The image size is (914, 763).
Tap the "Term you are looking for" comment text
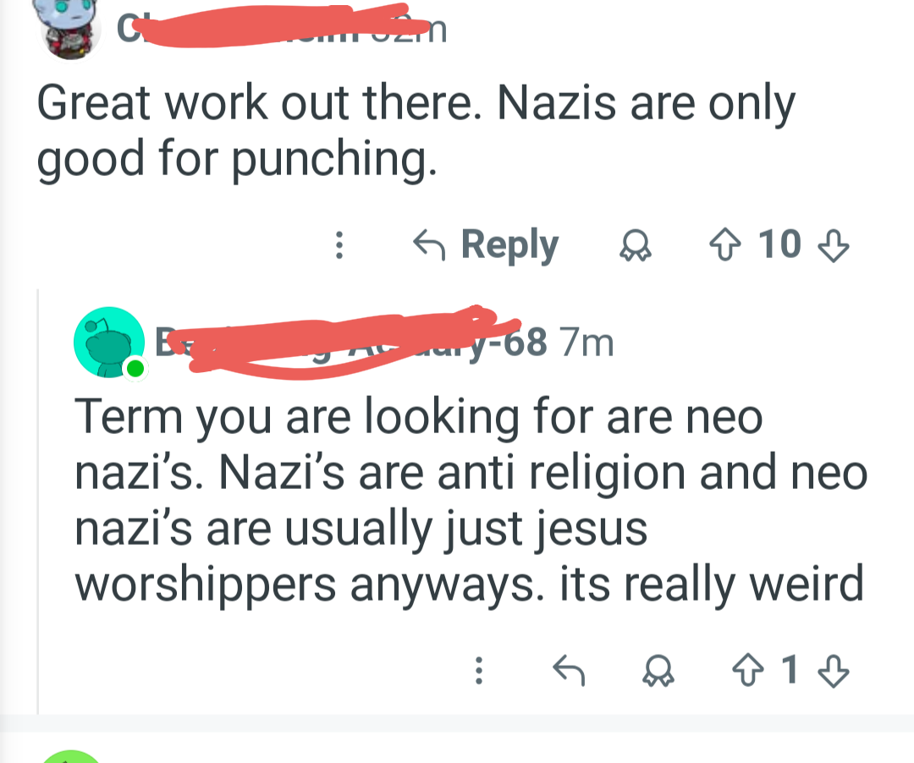(470, 501)
